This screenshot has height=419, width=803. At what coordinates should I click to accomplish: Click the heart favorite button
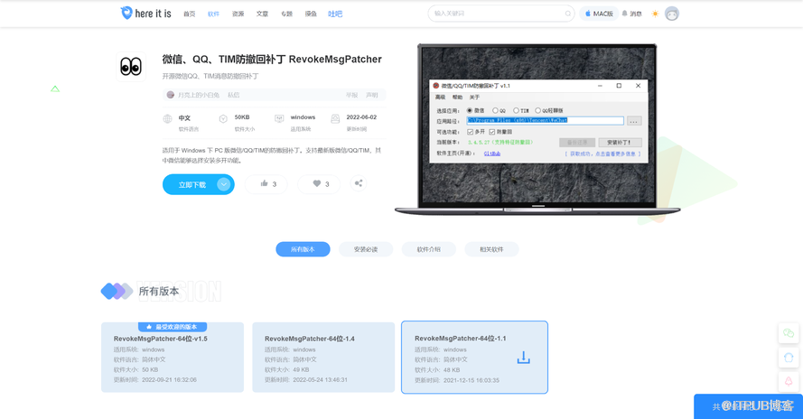pos(319,184)
